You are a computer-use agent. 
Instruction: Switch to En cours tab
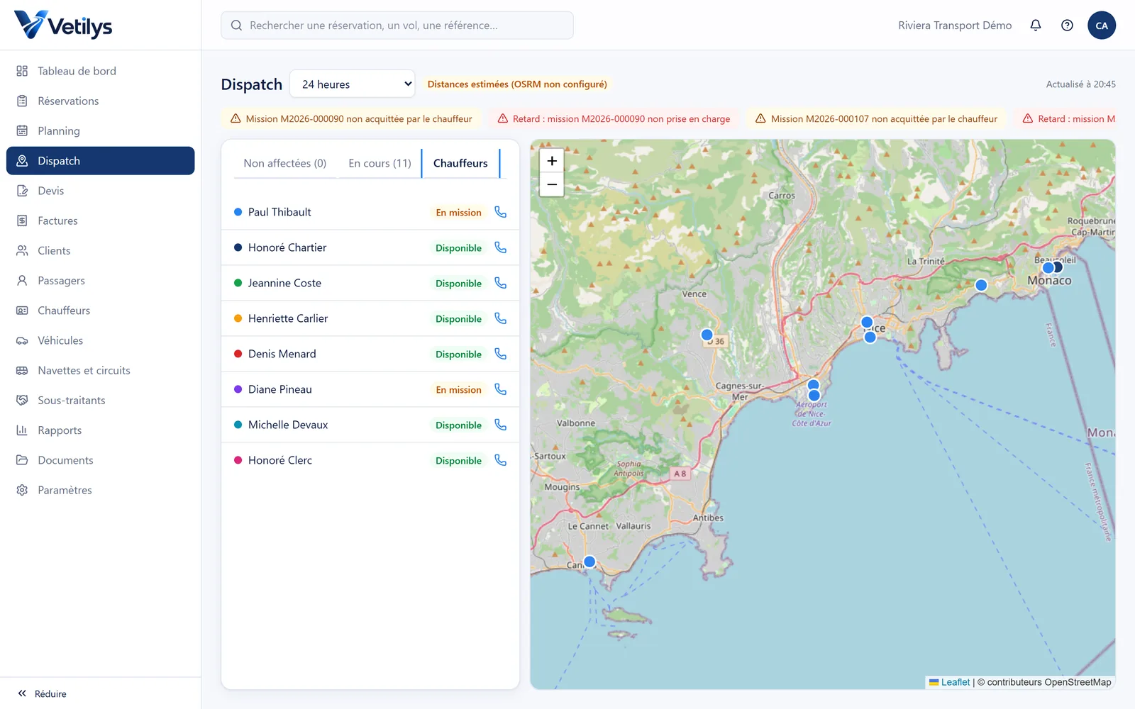point(380,163)
